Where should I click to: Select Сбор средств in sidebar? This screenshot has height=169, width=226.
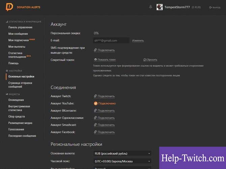17,117
